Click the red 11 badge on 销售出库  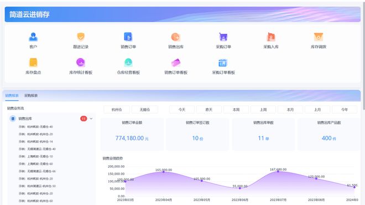point(84,119)
